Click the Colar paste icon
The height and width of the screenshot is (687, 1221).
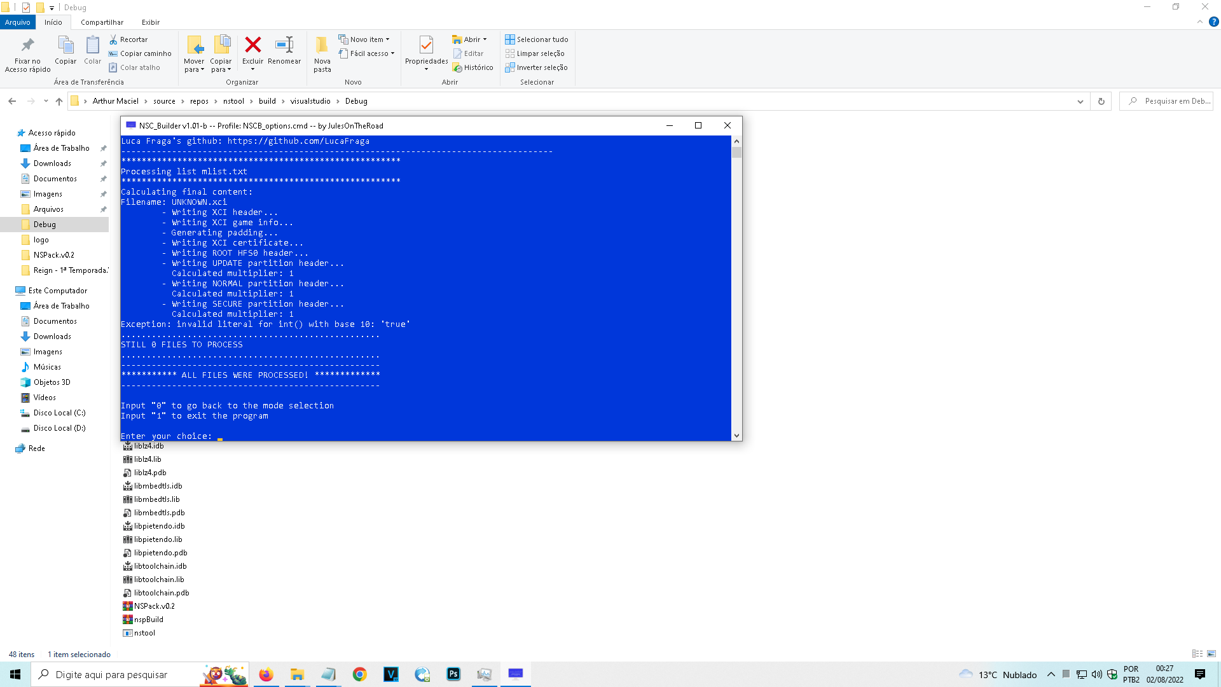[93, 51]
